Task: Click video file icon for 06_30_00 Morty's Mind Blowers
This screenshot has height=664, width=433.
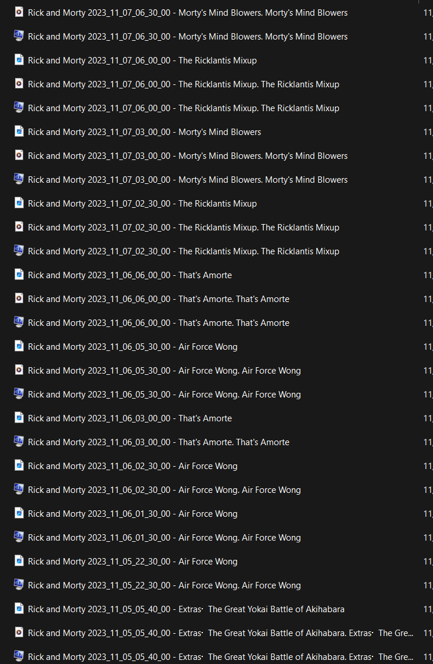Action: coord(19,12)
